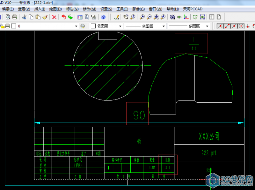Activate realtime zoom magnifier with arrows
The height and width of the screenshot is (190, 255).
[x=133, y=17]
